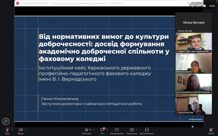Unmute the microphone via Звук icon

coord(7,130)
